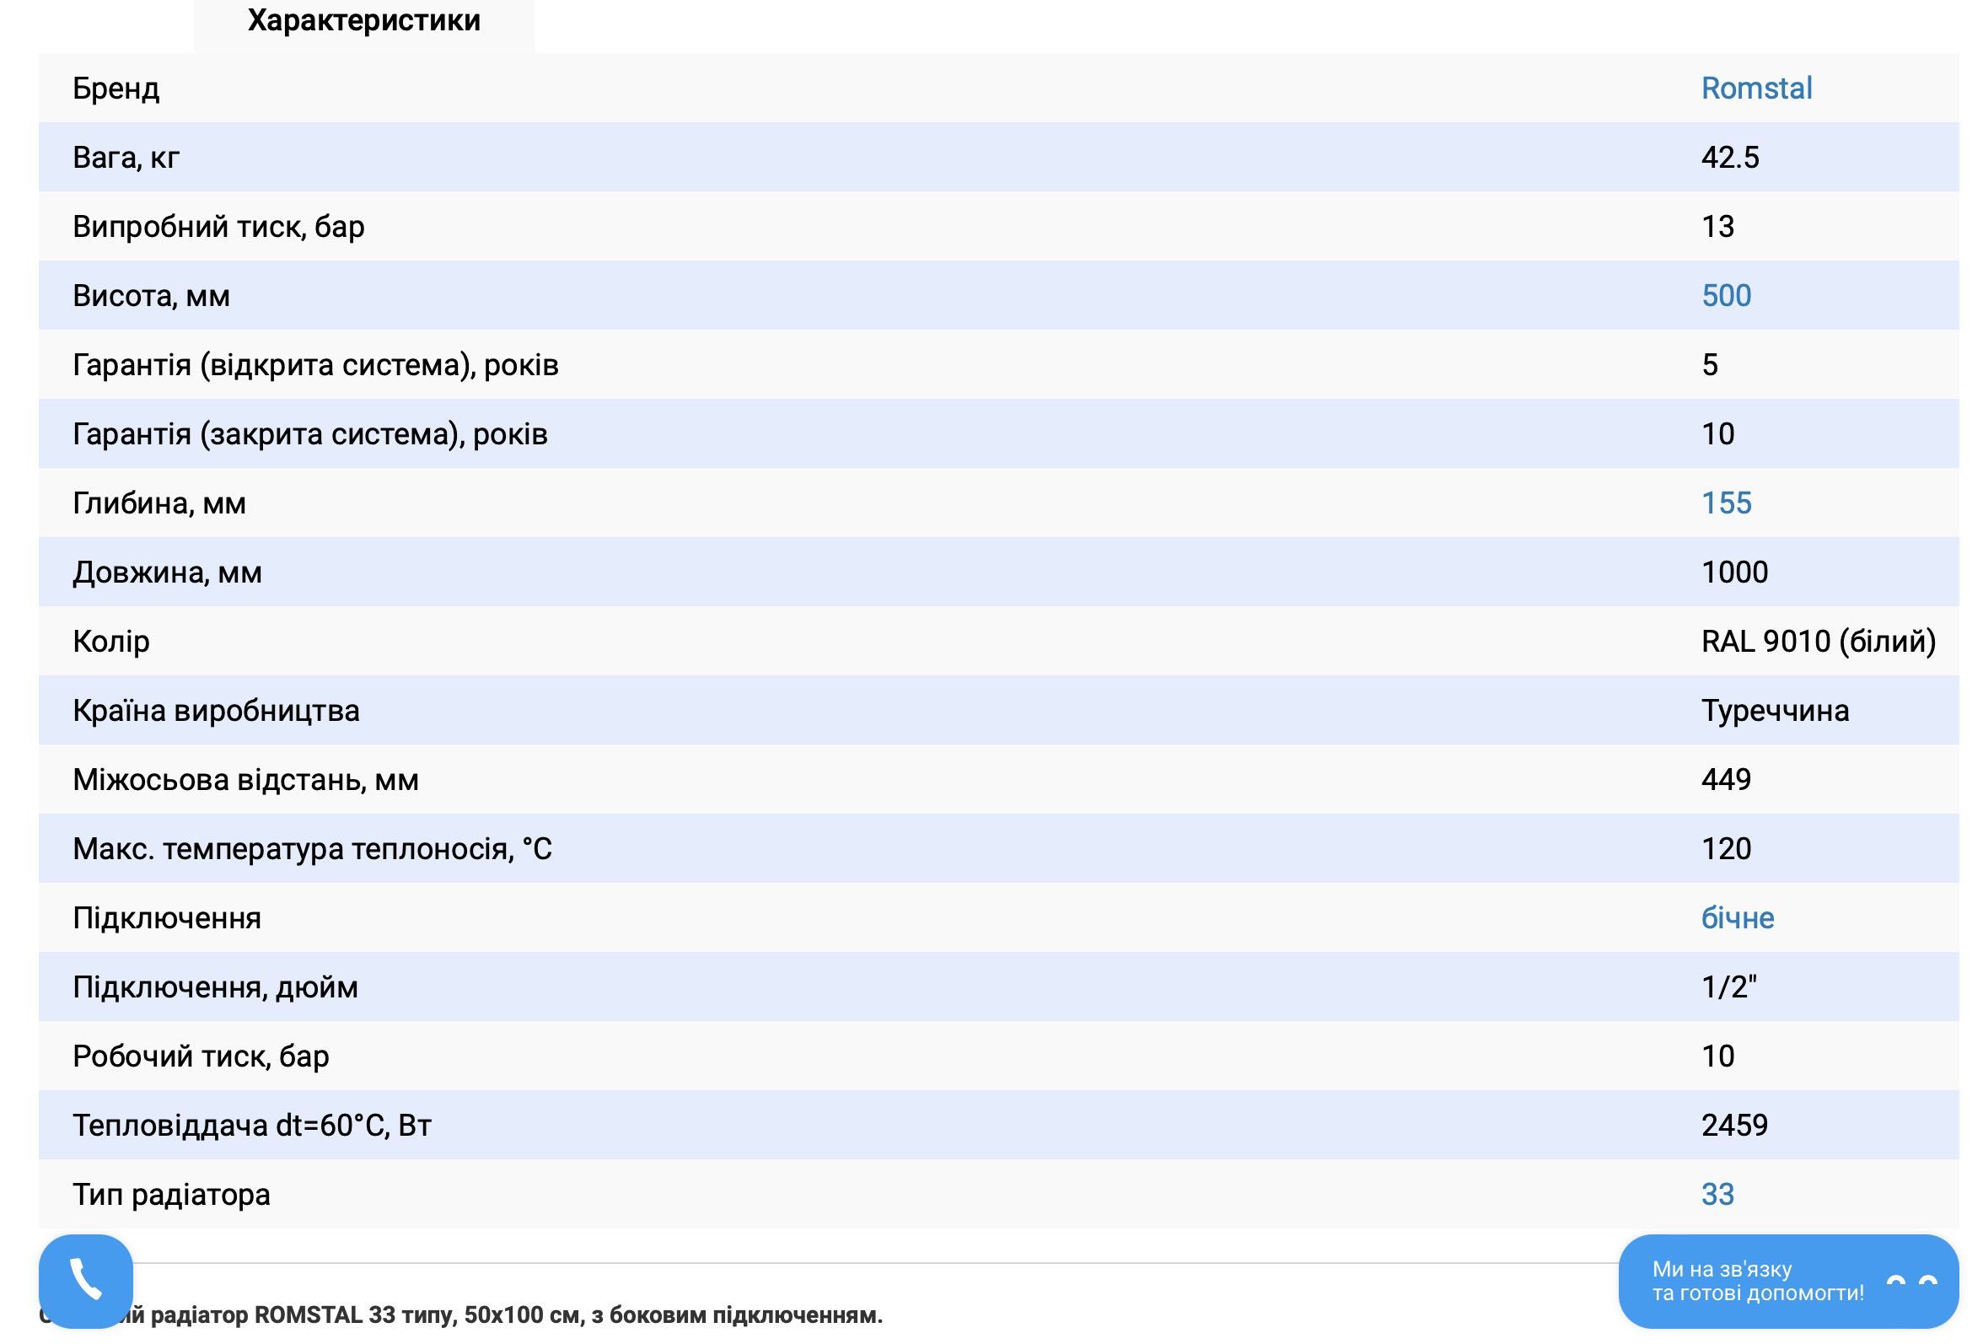The image size is (1983, 1344).
Task: Click the max temperature value 120
Action: pos(1726,849)
